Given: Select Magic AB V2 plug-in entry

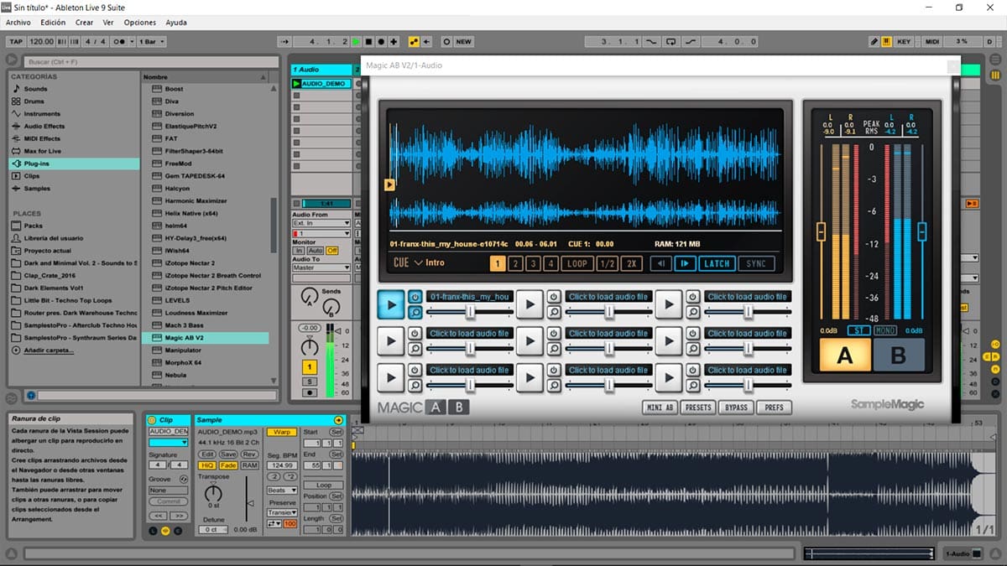Looking at the screenshot, I should pyautogui.click(x=185, y=337).
